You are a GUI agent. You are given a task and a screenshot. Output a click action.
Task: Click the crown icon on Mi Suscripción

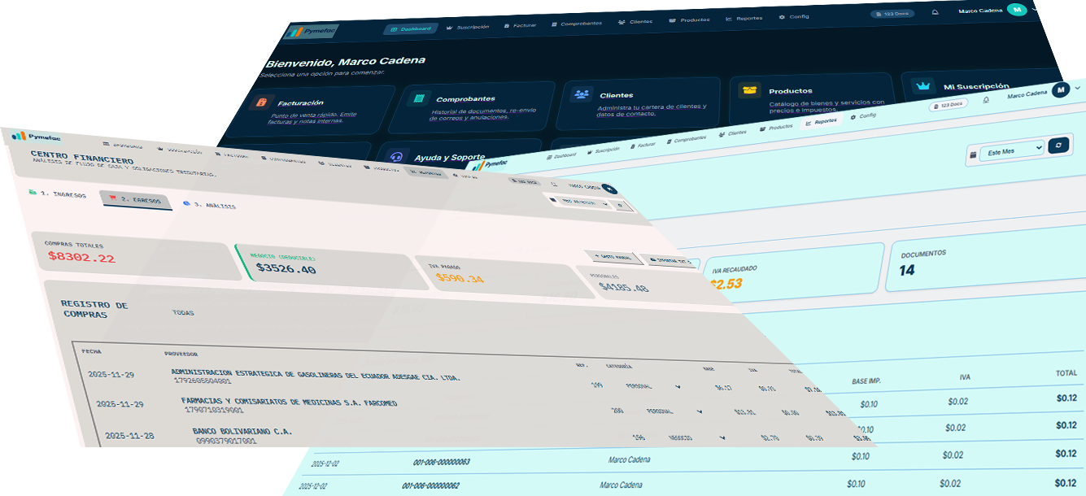point(923,84)
